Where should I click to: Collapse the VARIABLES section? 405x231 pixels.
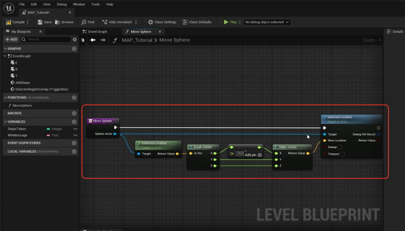tap(6, 122)
